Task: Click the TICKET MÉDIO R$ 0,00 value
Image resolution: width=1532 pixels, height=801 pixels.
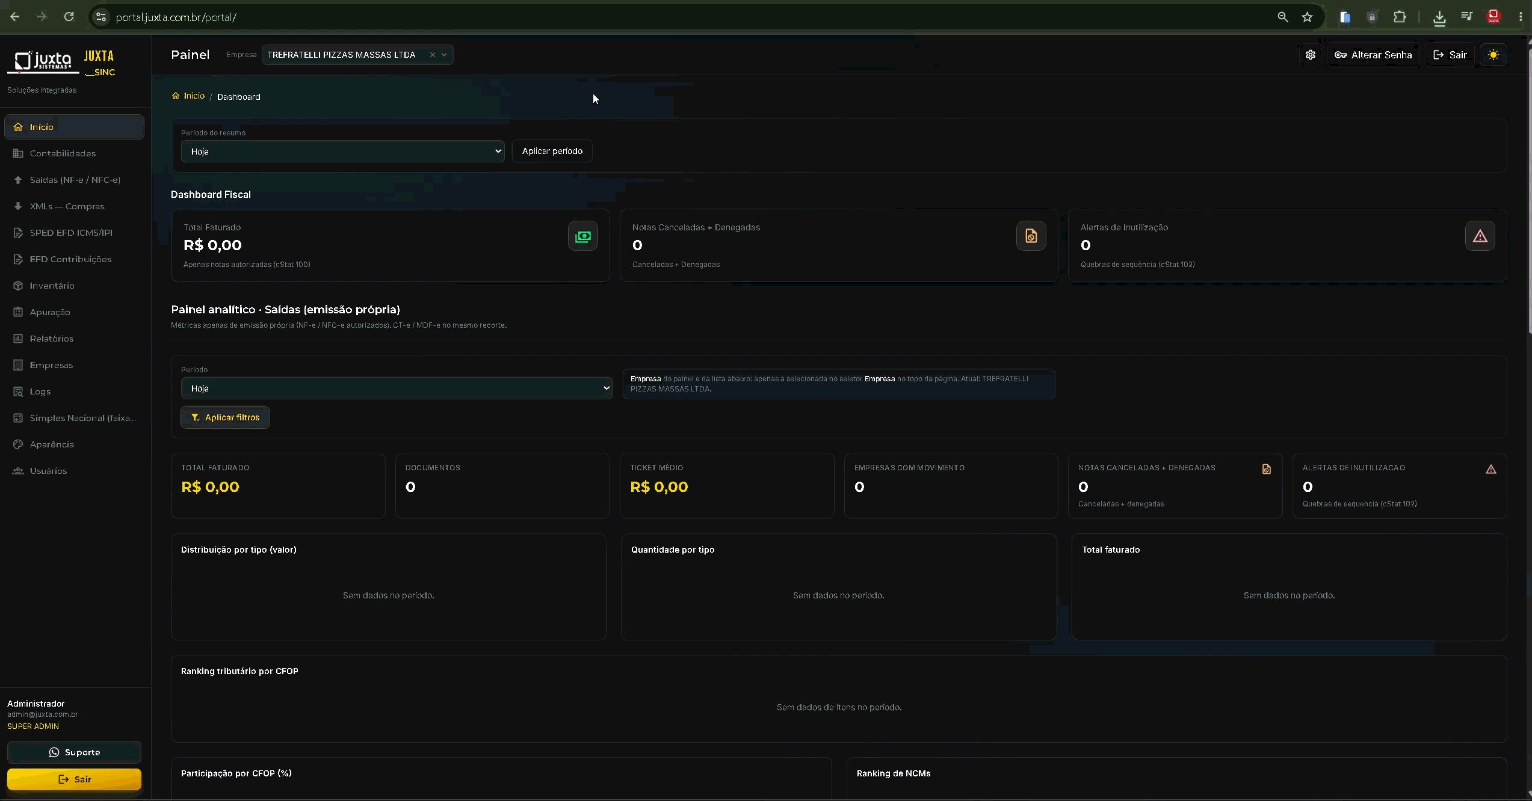Action: point(659,487)
